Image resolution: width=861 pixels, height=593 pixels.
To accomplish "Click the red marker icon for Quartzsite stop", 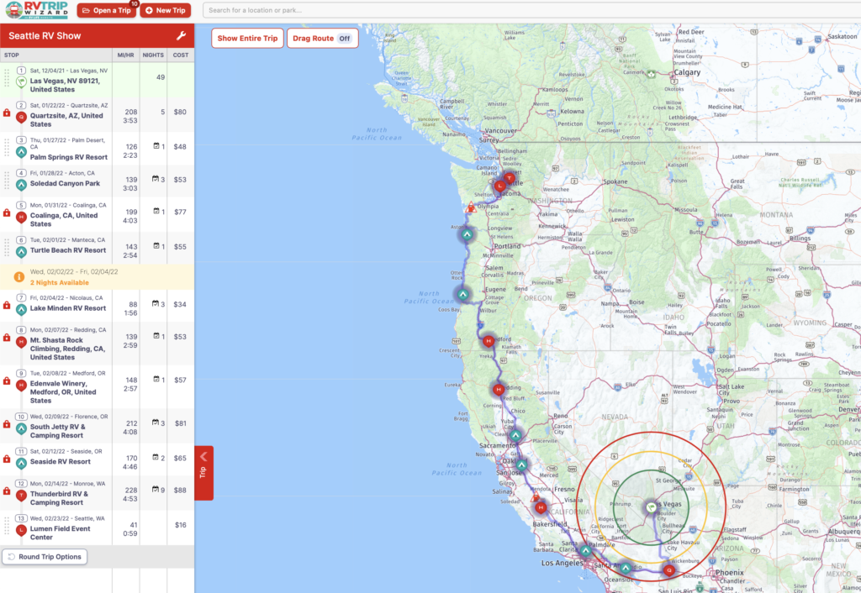I will (x=21, y=117).
